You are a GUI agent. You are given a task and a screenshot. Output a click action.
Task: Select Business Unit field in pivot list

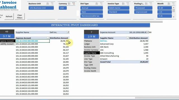click(92, 47)
